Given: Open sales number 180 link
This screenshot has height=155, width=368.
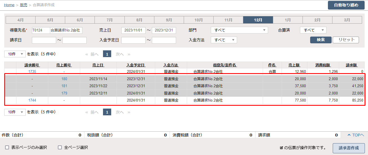Looking at the screenshot, I should [64, 79].
